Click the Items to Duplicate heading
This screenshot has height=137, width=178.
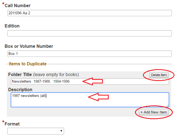click(x=28, y=64)
